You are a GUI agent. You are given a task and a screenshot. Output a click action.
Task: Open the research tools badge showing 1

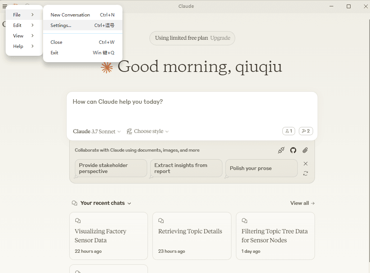coord(289,131)
